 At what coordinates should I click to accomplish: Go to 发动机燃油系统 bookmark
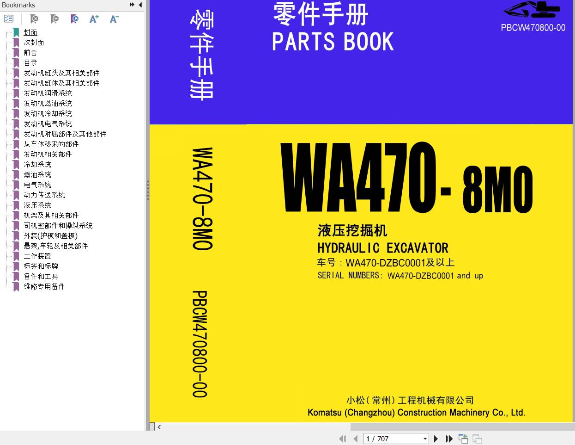tap(48, 103)
